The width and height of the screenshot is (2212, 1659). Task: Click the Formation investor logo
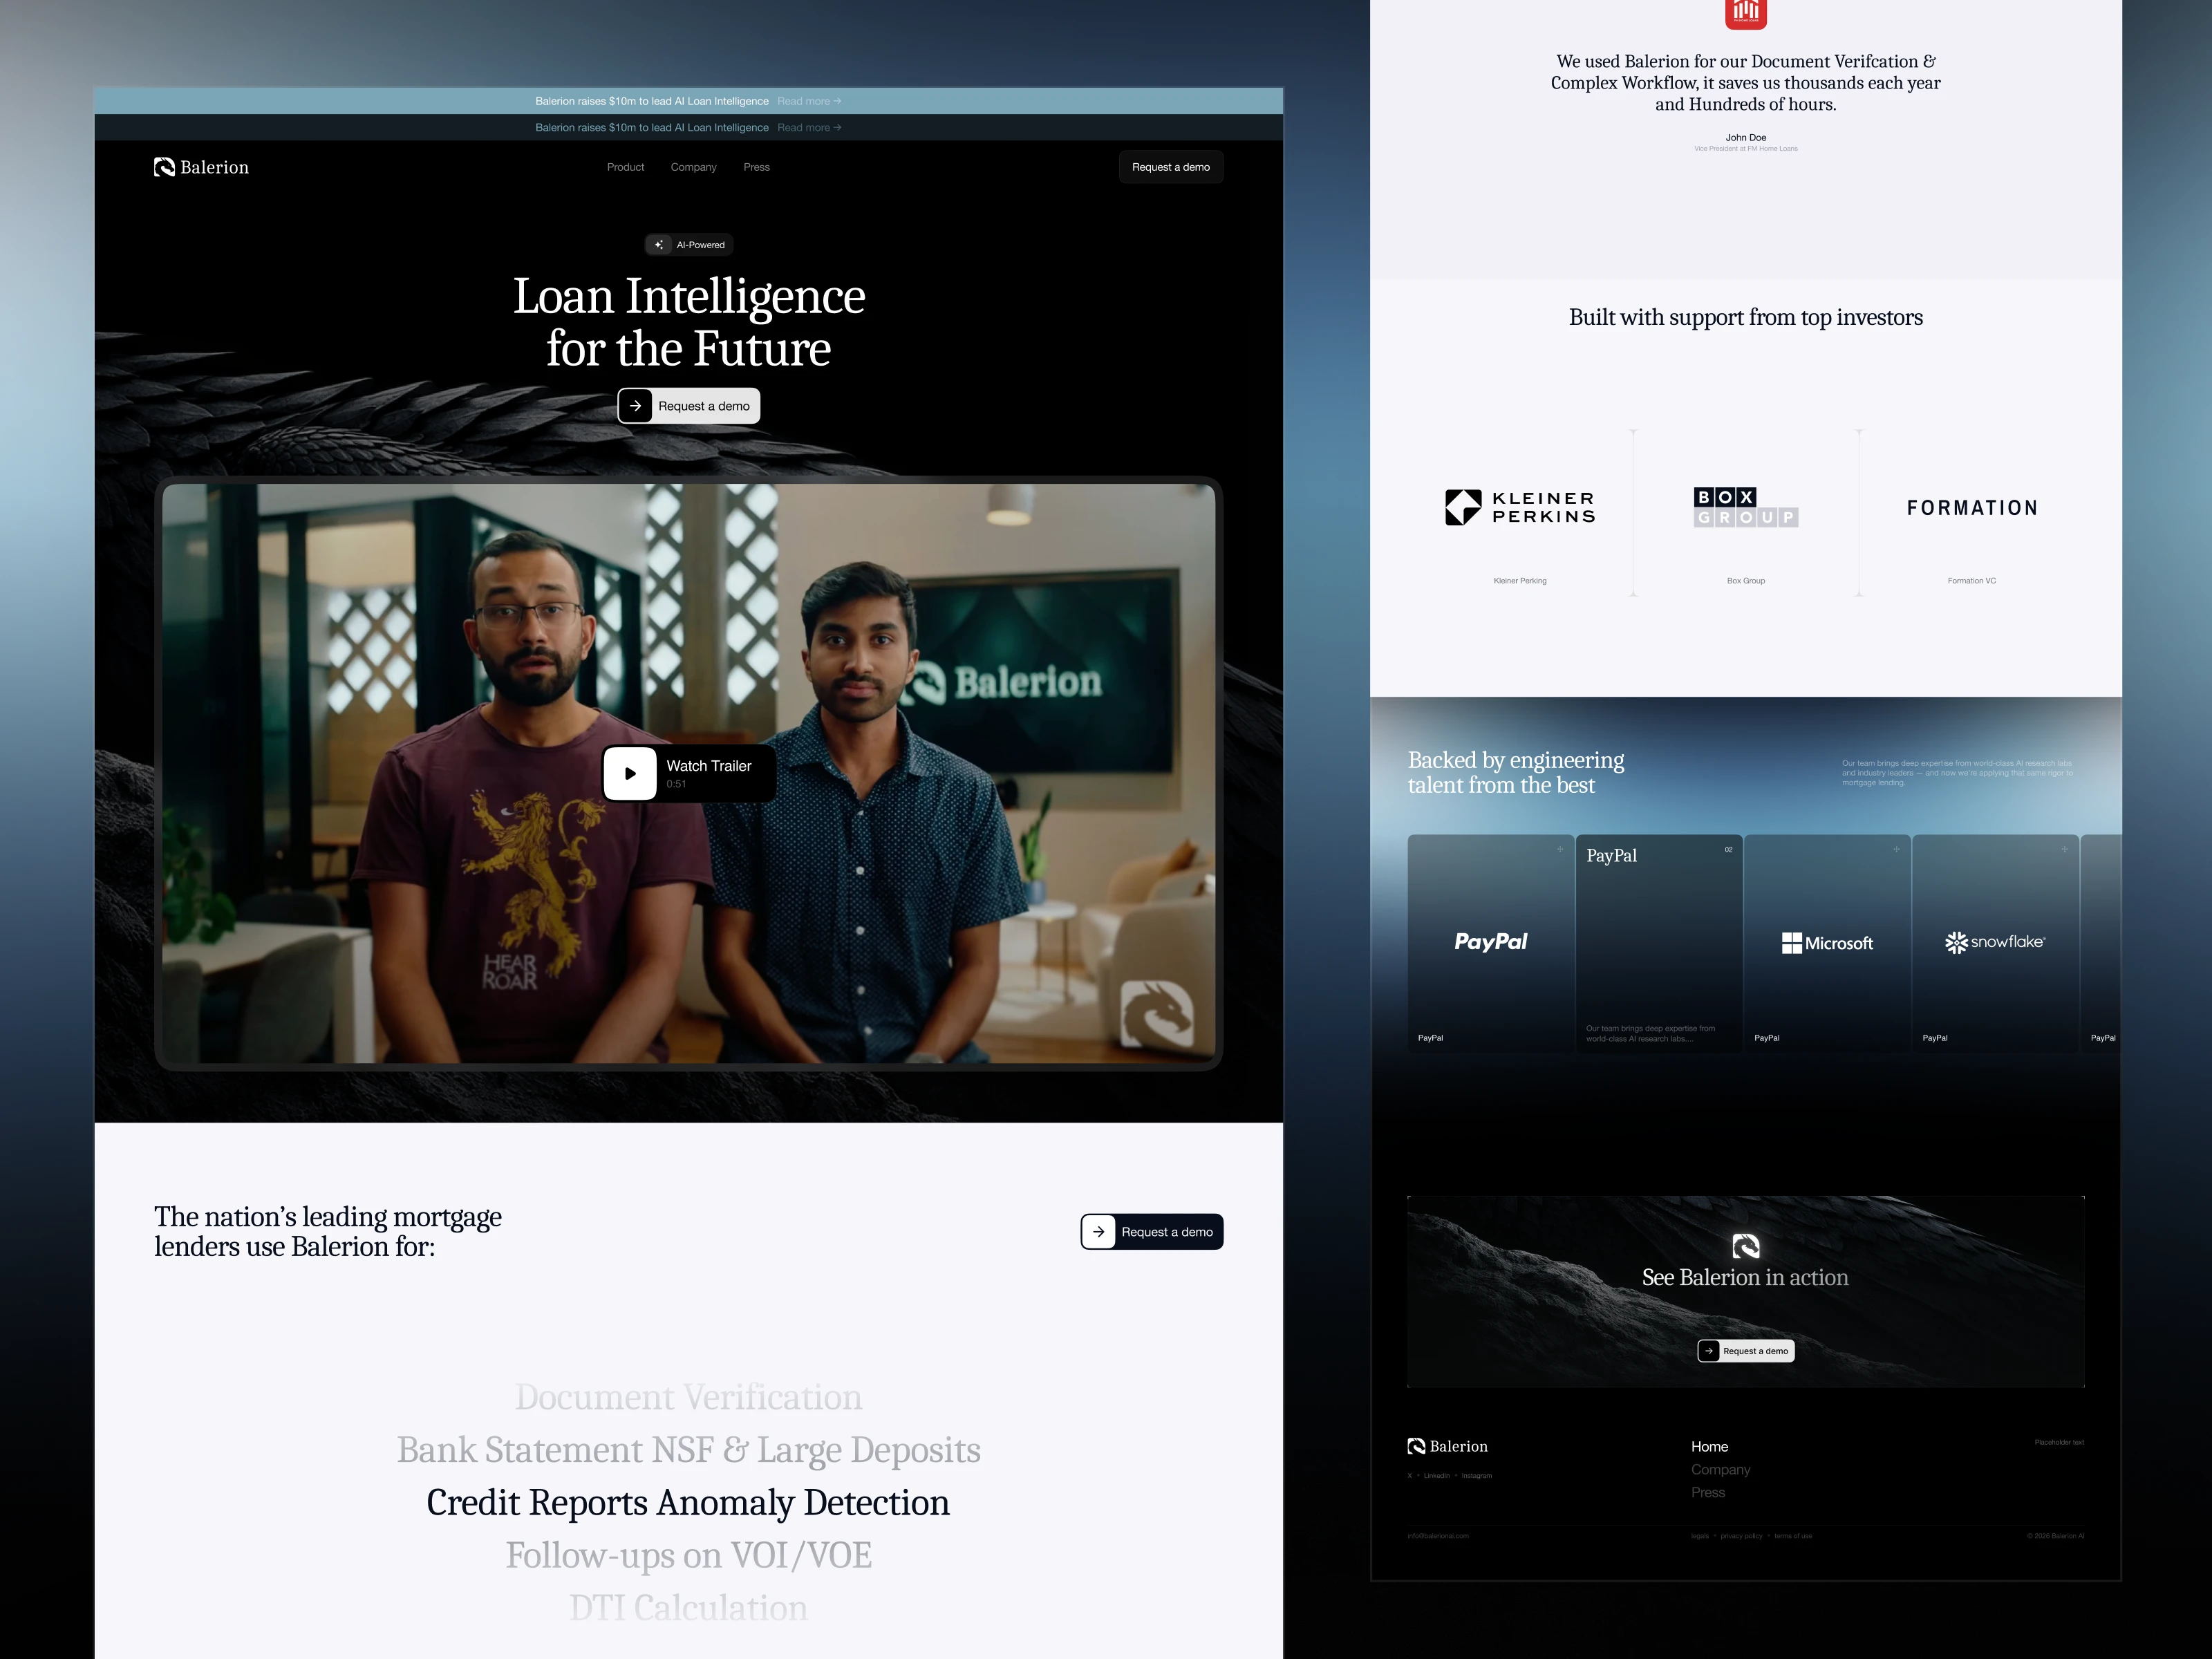point(1971,508)
